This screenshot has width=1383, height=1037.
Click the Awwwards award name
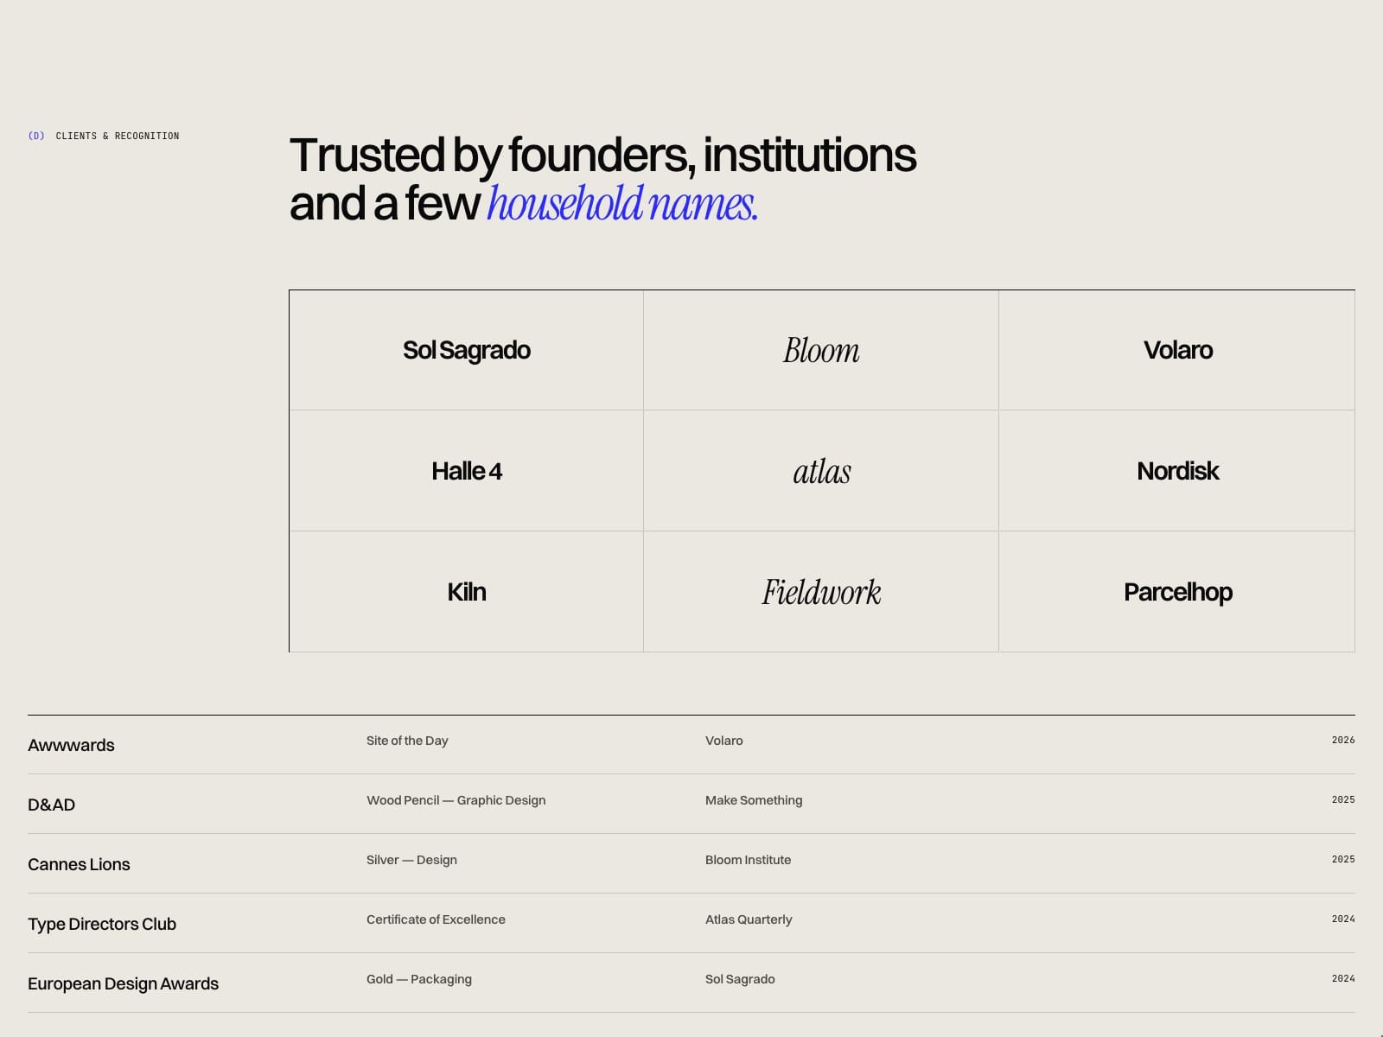coord(71,745)
